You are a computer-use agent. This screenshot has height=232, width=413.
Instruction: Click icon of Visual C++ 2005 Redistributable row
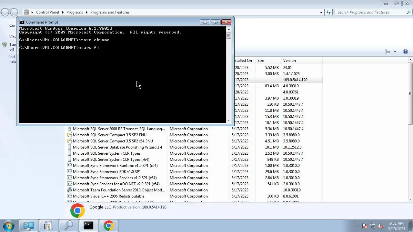coord(69,196)
